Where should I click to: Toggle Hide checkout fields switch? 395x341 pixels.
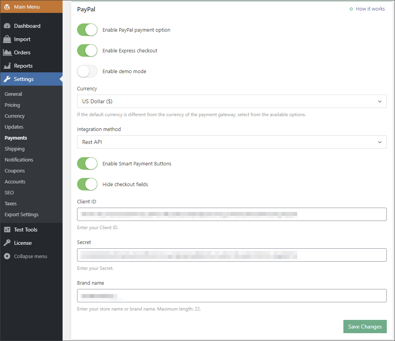[x=87, y=184]
